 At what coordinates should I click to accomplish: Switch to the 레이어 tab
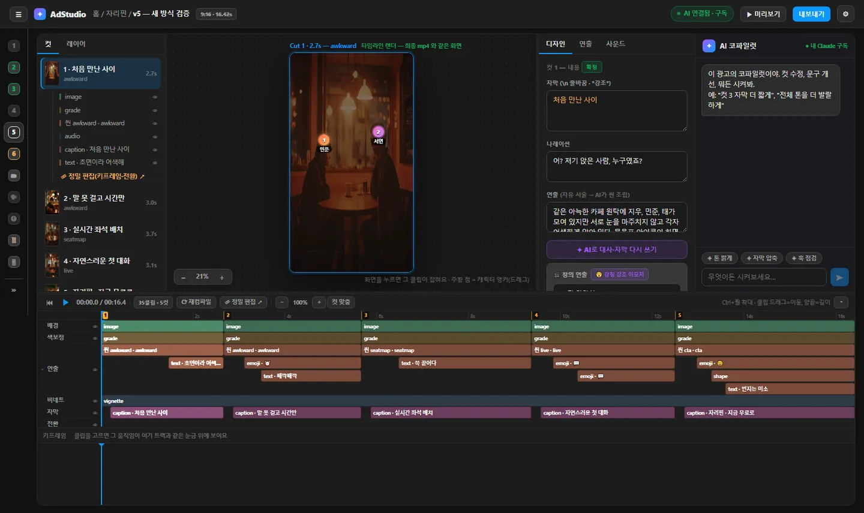point(76,44)
